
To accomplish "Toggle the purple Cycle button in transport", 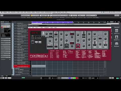I will coord(70,78).
